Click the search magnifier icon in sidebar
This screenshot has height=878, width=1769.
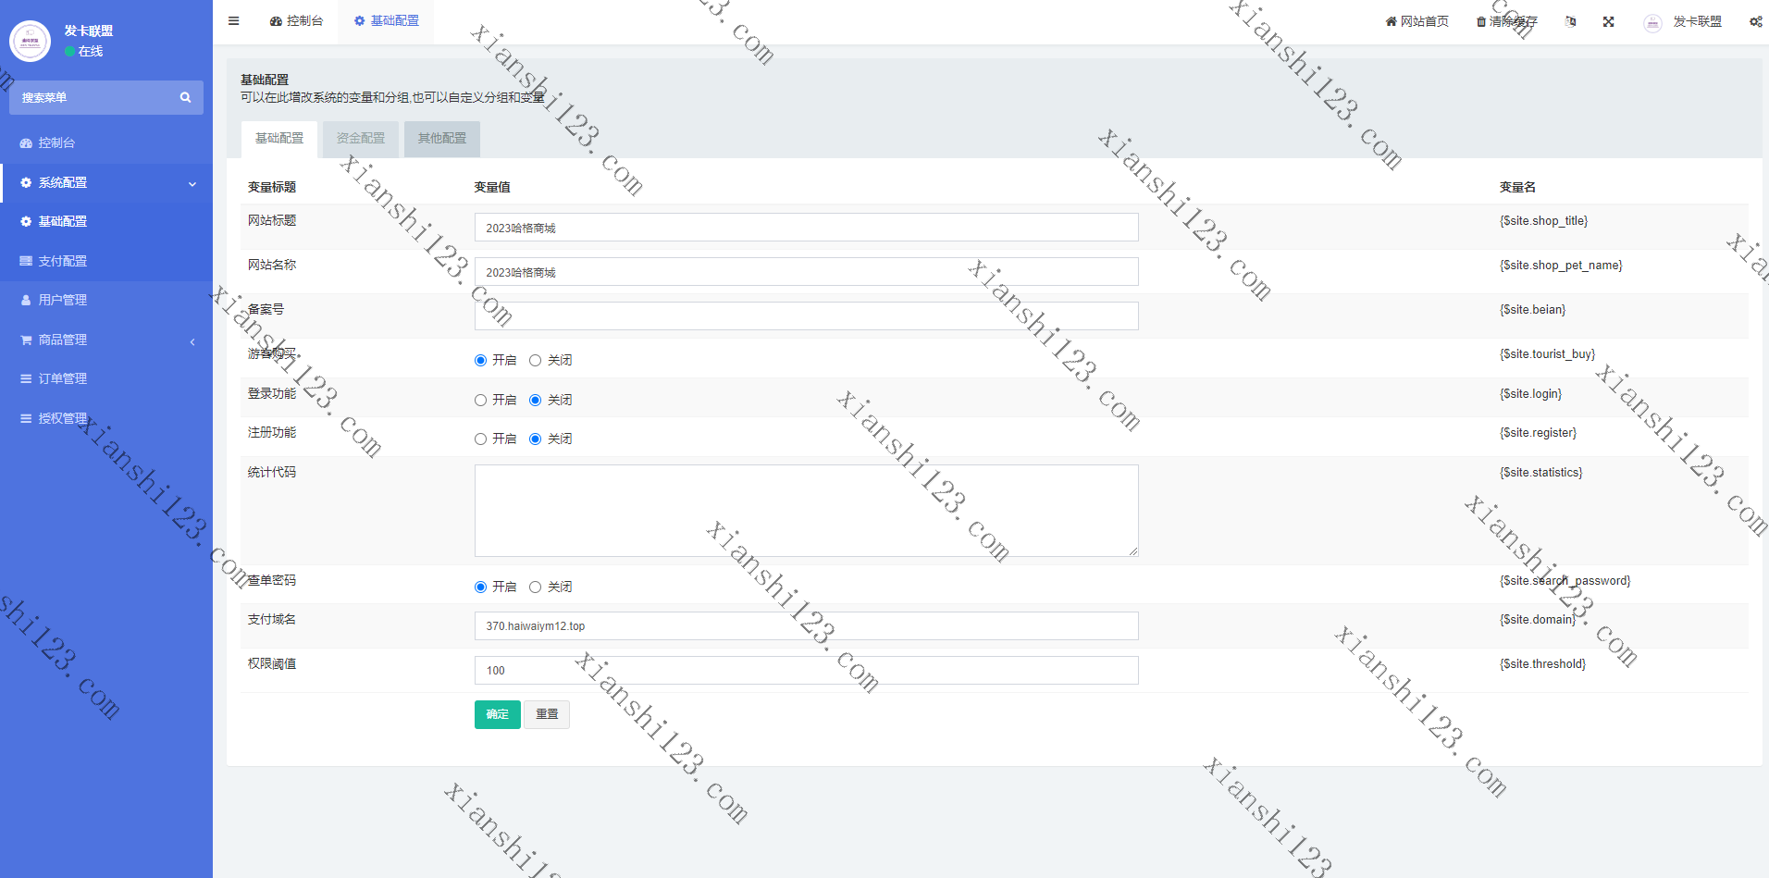pyautogui.click(x=185, y=97)
